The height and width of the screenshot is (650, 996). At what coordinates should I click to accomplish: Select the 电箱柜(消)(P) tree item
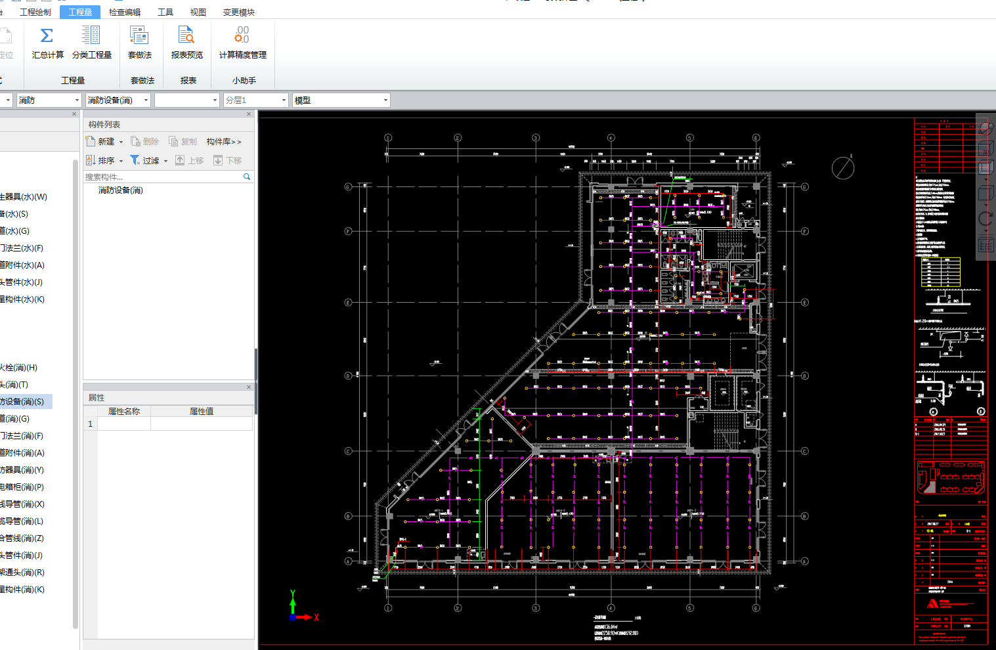pos(22,487)
